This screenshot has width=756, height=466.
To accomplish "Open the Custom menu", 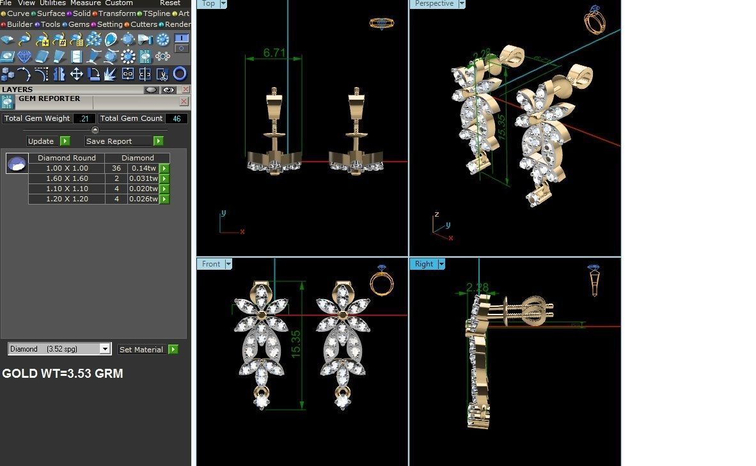I will [118, 3].
